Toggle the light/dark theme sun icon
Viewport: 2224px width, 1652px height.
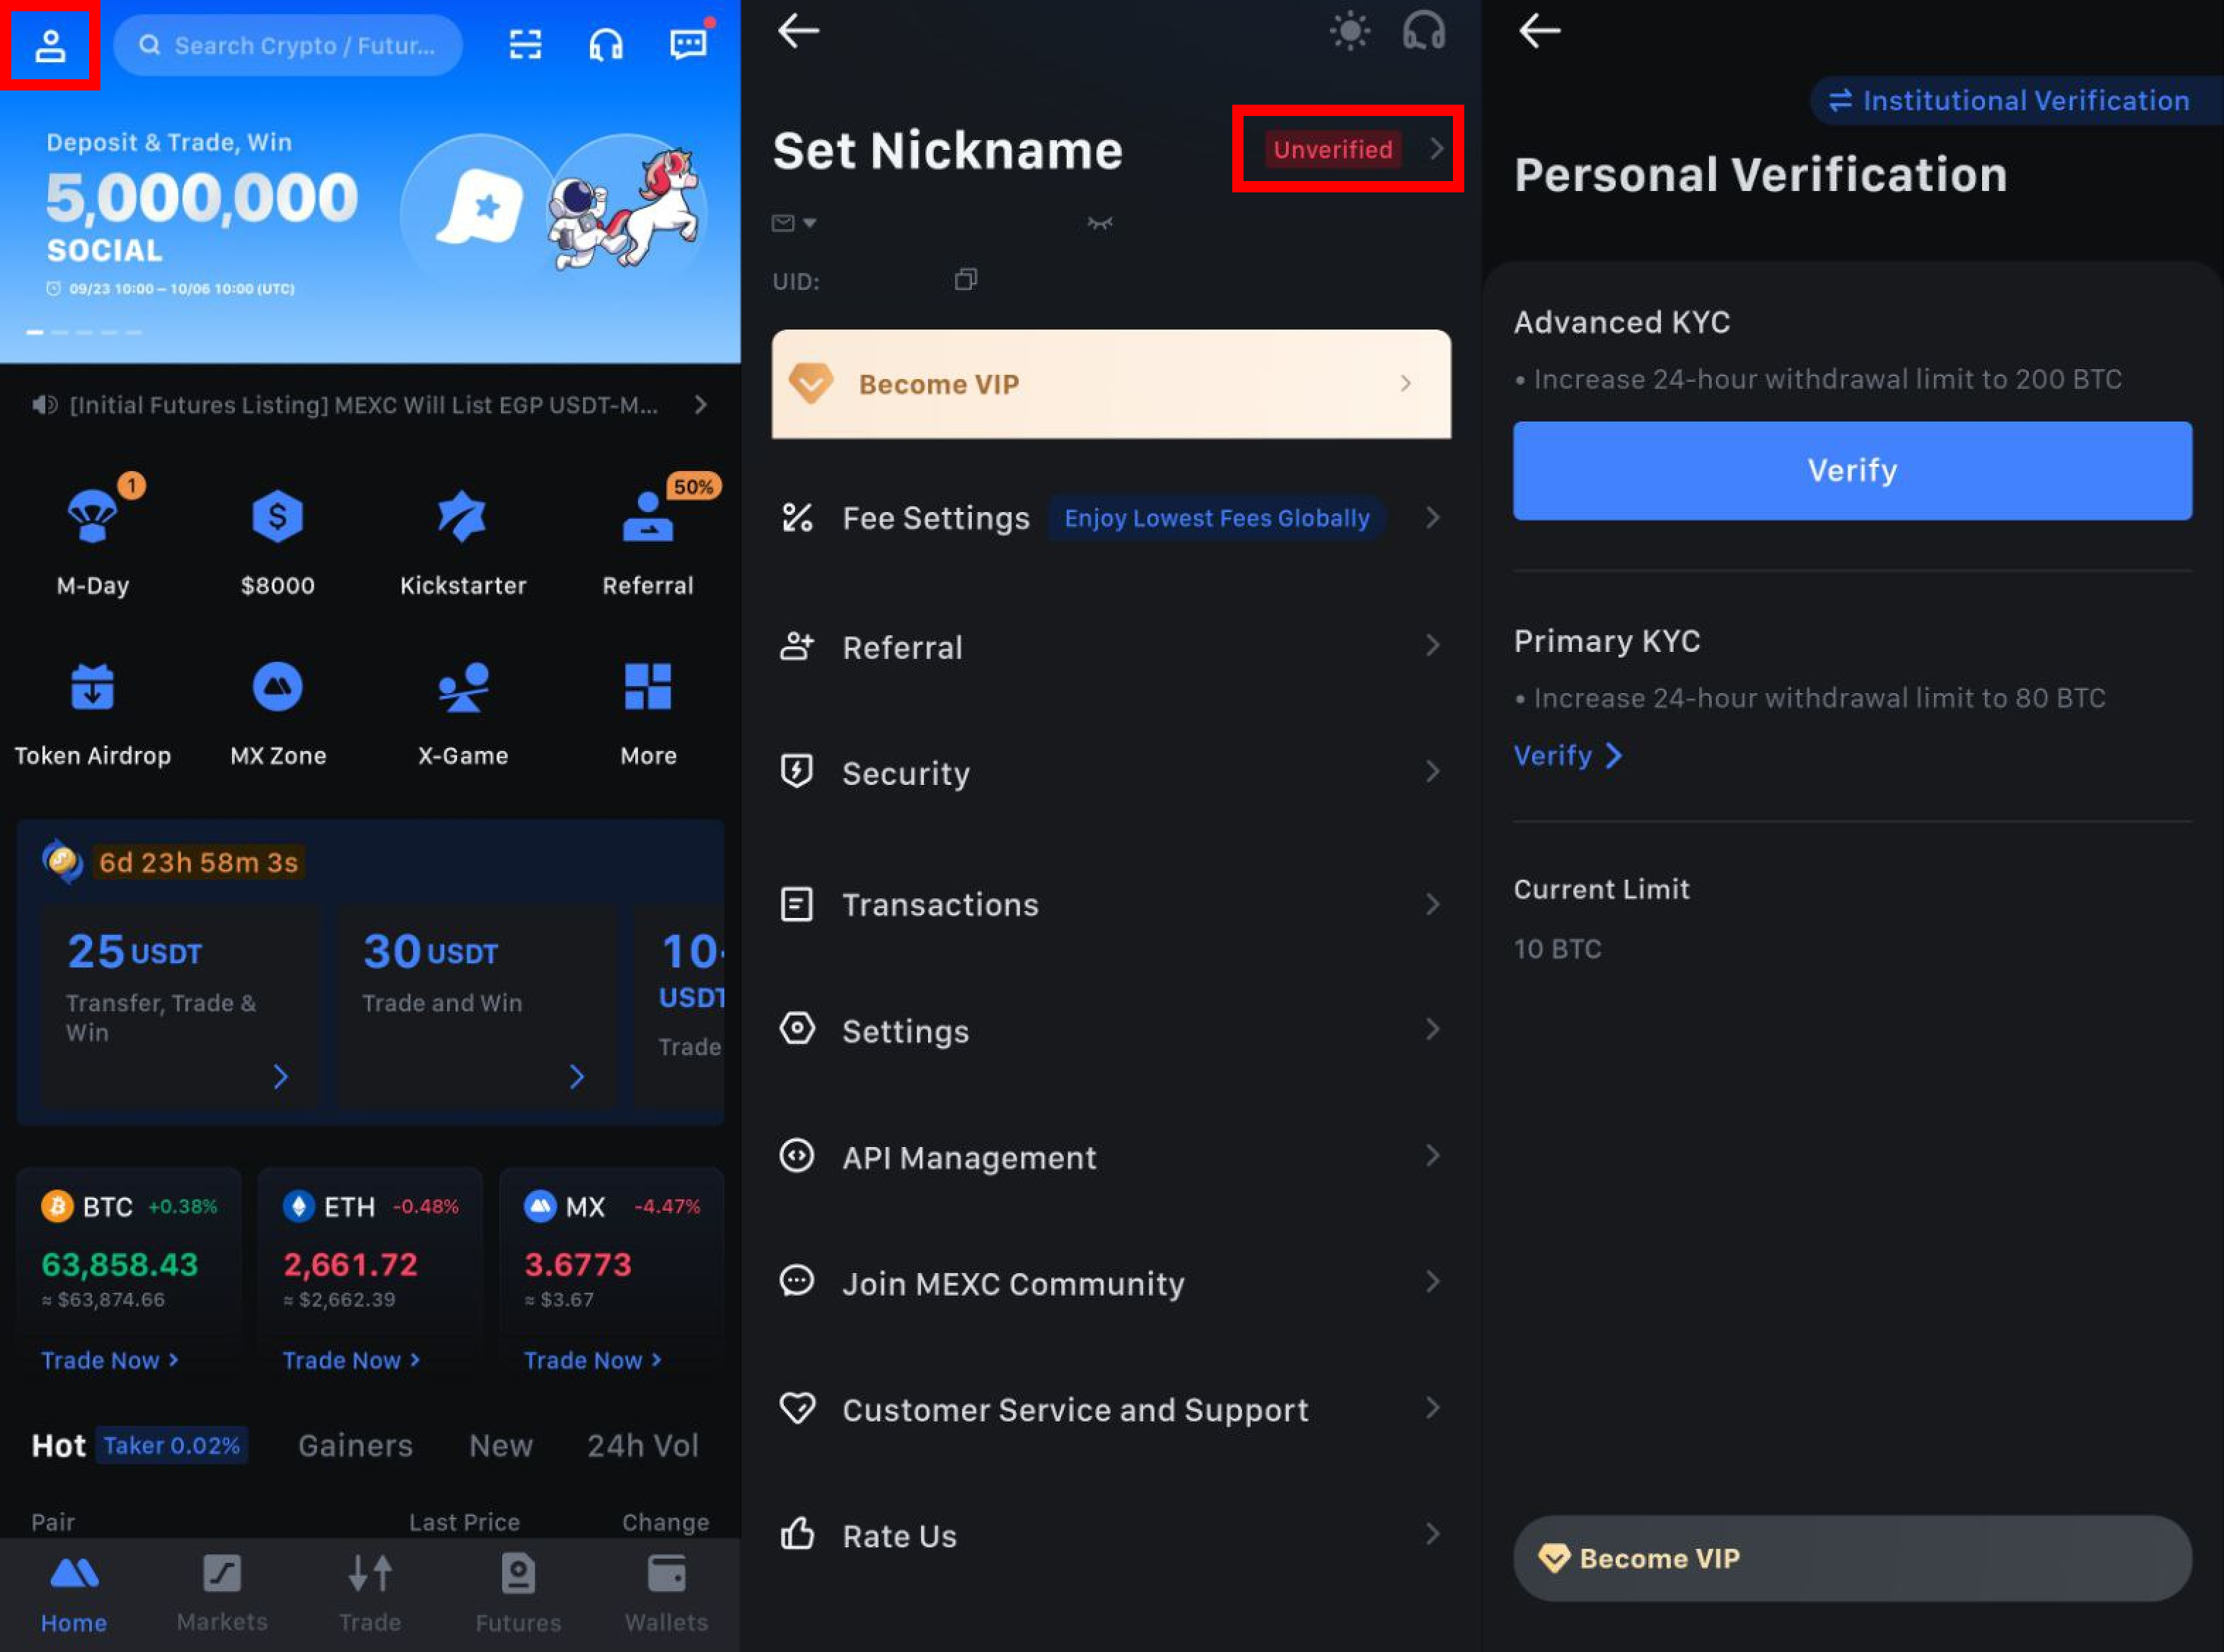pos(1349,31)
